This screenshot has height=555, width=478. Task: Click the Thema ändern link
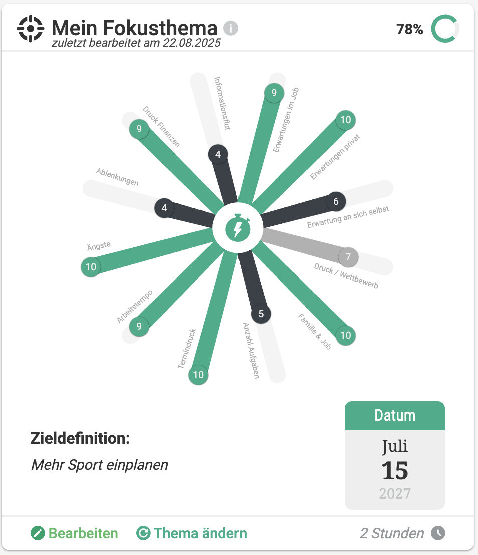click(x=191, y=533)
